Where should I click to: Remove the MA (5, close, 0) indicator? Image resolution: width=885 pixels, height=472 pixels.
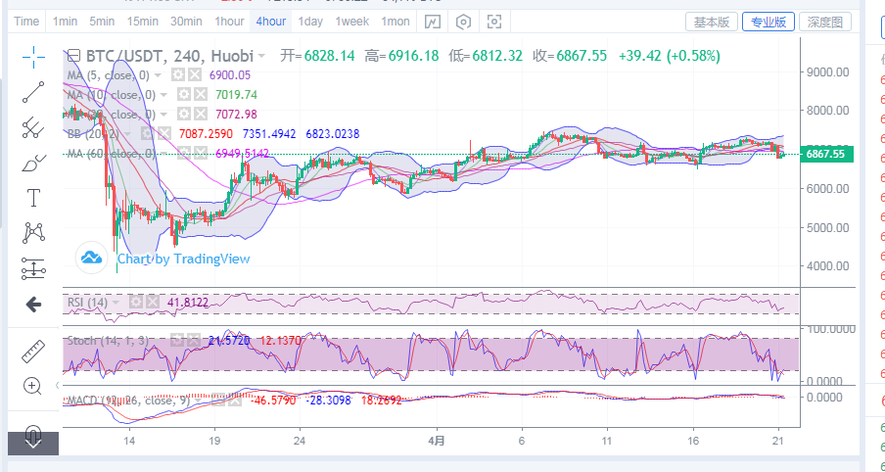tap(195, 74)
